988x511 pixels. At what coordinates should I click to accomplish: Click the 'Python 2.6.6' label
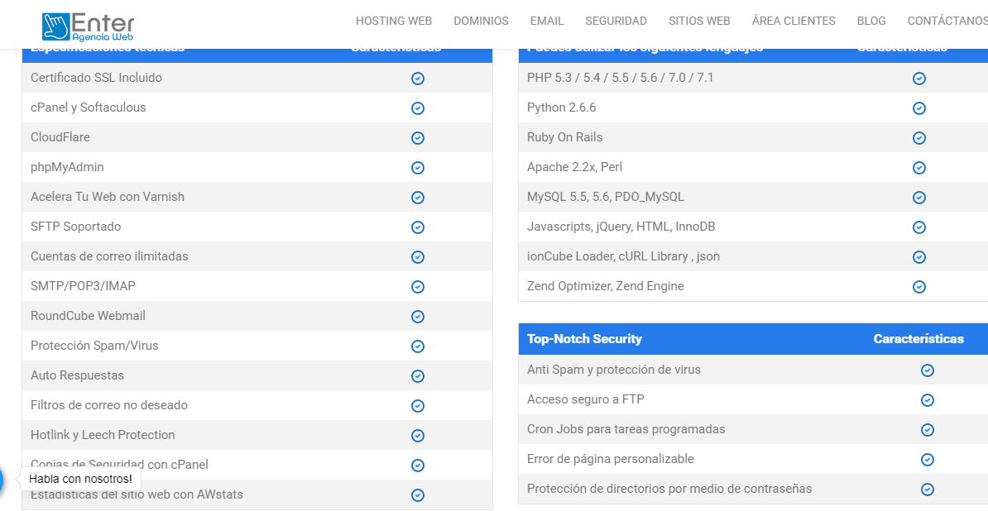[561, 107]
